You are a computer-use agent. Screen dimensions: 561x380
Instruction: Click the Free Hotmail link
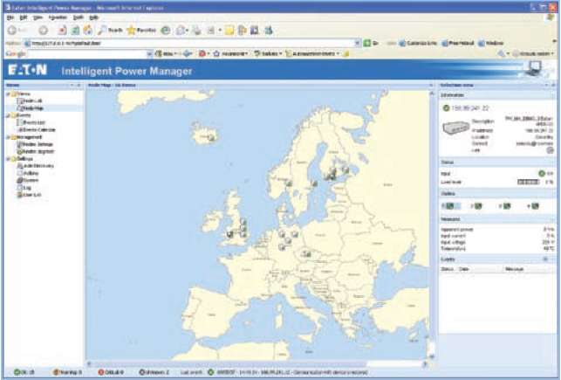[458, 43]
